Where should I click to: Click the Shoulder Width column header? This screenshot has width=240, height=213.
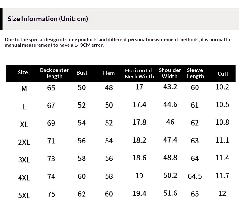click(x=170, y=73)
